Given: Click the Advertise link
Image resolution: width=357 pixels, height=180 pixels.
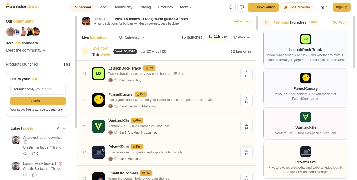Looking at the screenshot, I should tap(243, 21).
